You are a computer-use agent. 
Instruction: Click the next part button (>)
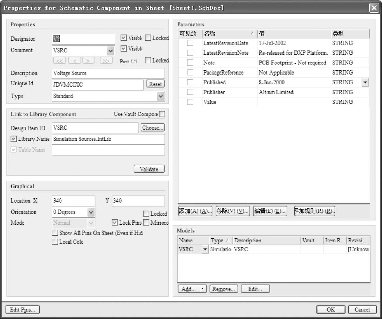tap(88, 61)
